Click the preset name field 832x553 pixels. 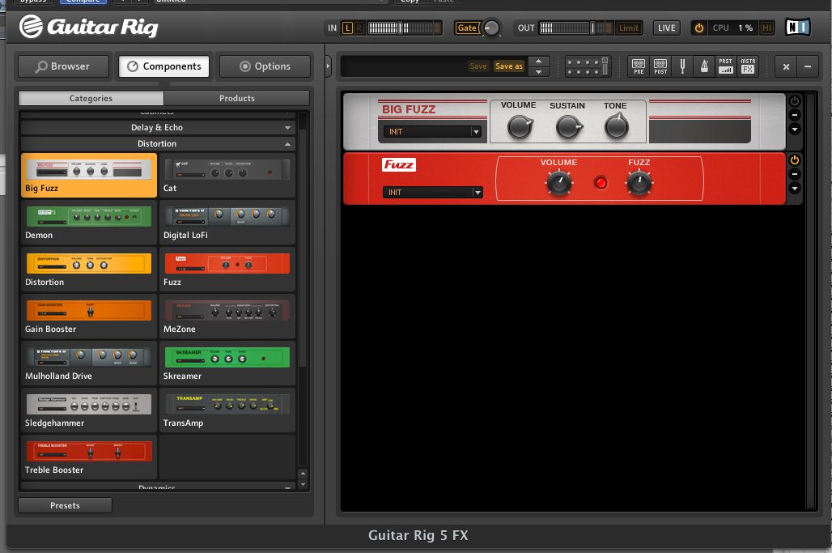(x=403, y=66)
